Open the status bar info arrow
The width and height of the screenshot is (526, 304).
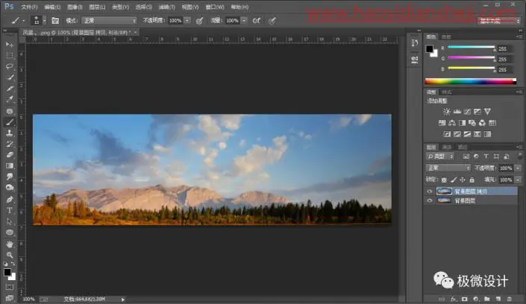[x=123, y=300]
